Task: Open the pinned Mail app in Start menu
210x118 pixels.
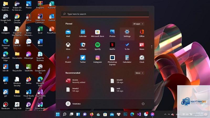Action: click(x=68, y=33)
